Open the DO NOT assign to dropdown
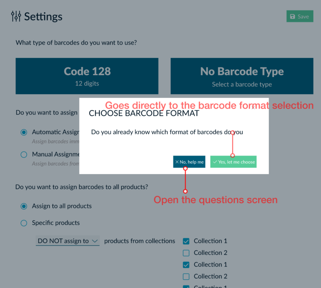The image size is (321, 288). 68,241
